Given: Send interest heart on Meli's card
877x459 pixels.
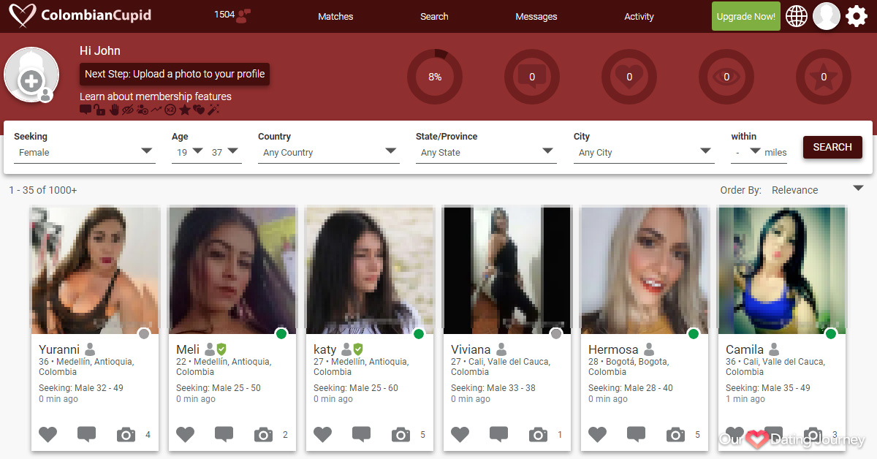Looking at the screenshot, I should pos(186,434).
